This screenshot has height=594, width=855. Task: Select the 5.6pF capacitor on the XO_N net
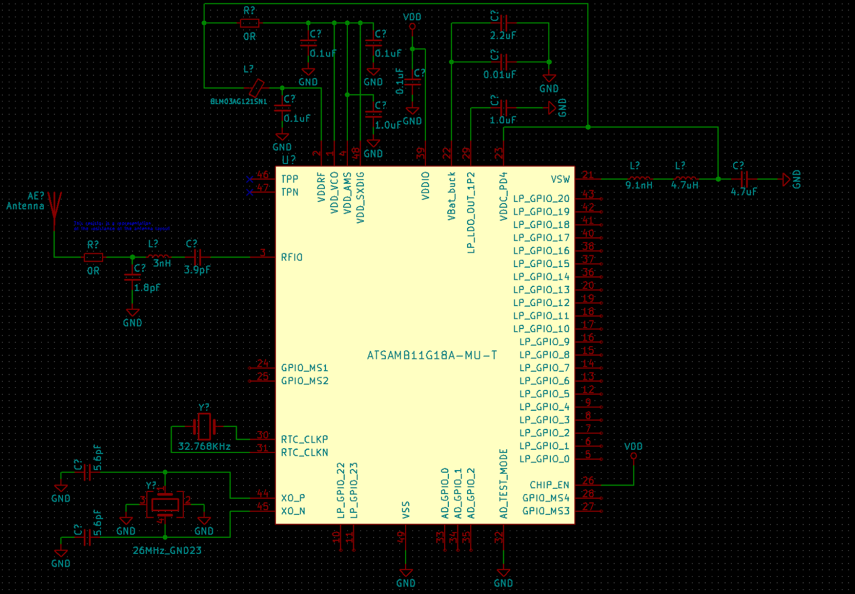[x=87, y=537]
